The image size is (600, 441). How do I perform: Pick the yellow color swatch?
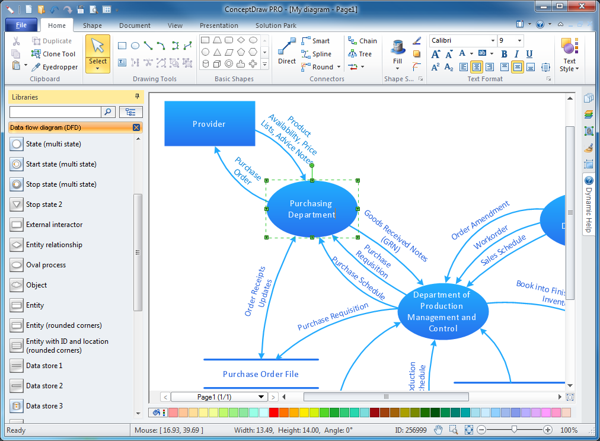click(304, 413)
